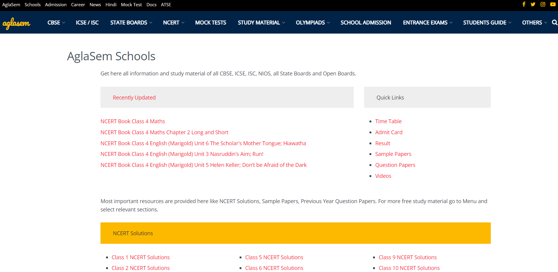Expand the ENTRANCE EXAMS dropdown
The image size is (558, 272).
click(427, 23)
